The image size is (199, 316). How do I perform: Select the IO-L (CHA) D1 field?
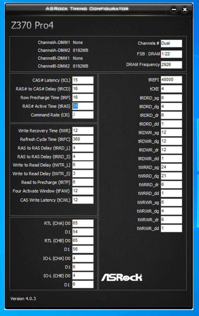83,267
